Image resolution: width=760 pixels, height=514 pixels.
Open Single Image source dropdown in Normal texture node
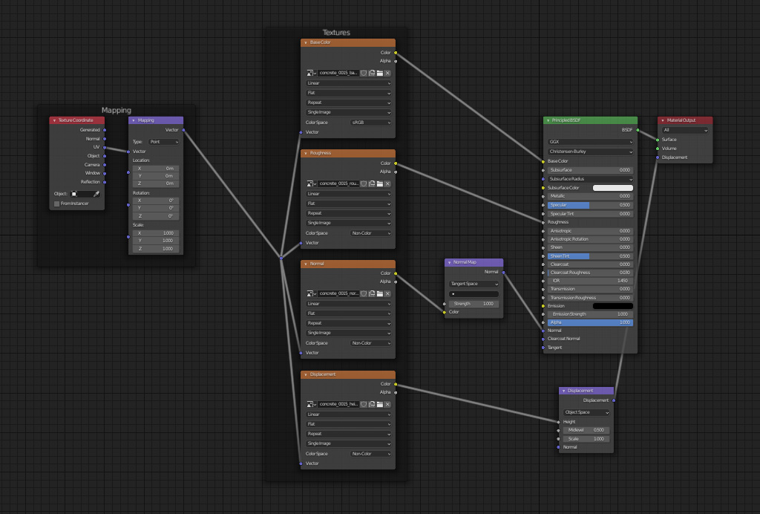(349, 333)
